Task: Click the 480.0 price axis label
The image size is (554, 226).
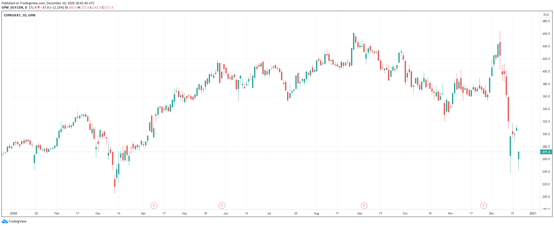Action: tap(546, 21)
